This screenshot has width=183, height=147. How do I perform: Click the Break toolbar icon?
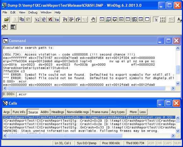[x=57, y=19]
